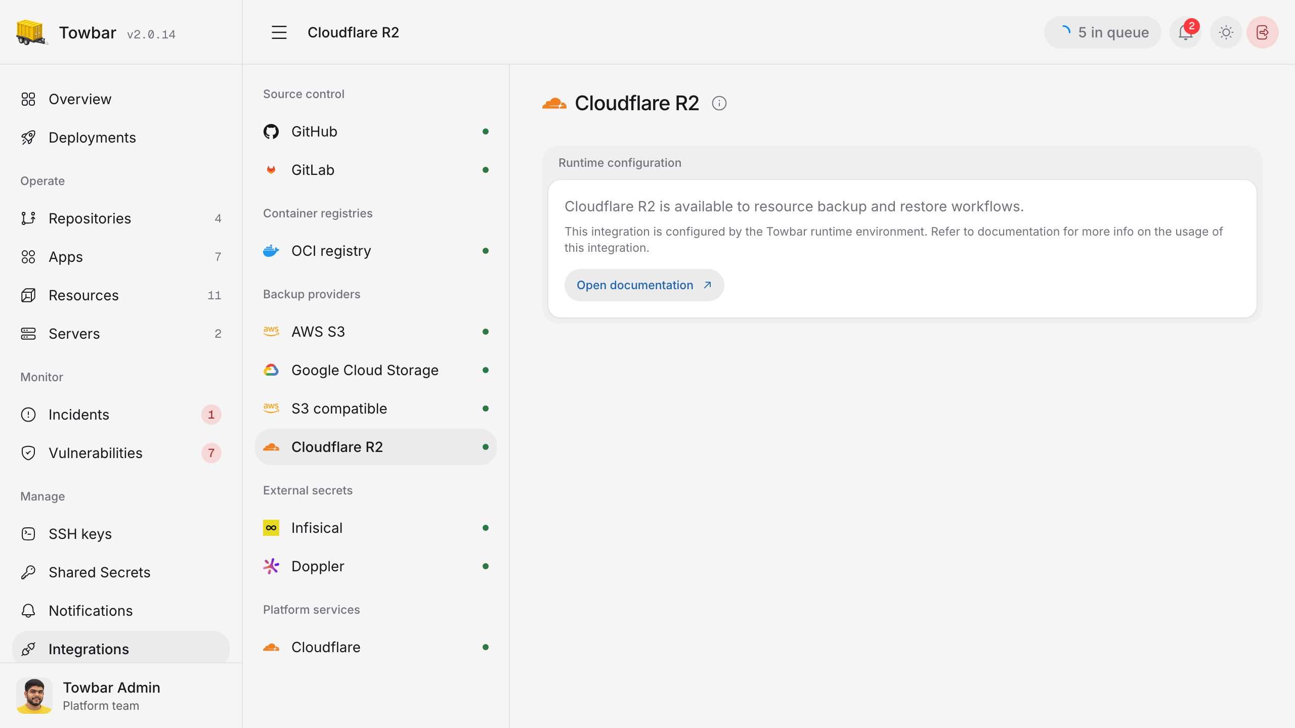Click the green status dot for Doppler
1295x728 pixels.
point(486,566)
